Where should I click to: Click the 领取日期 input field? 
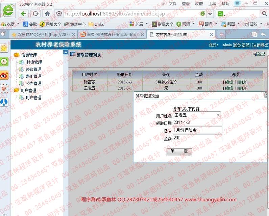pos(197,123)
